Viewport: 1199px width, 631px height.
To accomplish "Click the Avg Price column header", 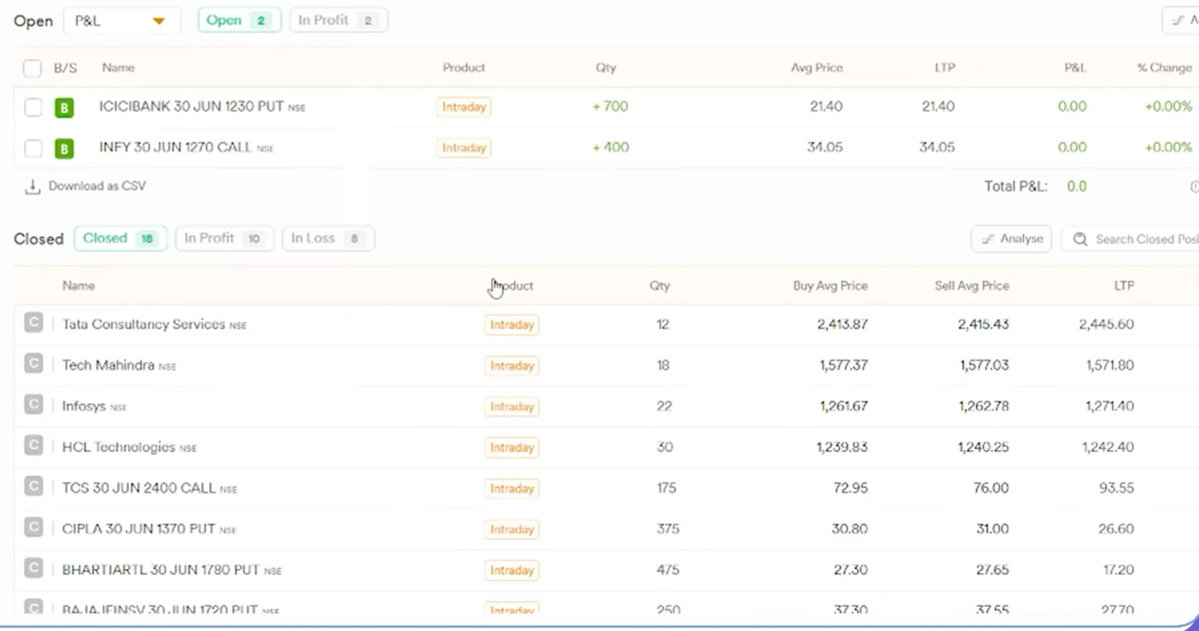I will point(817,68).
